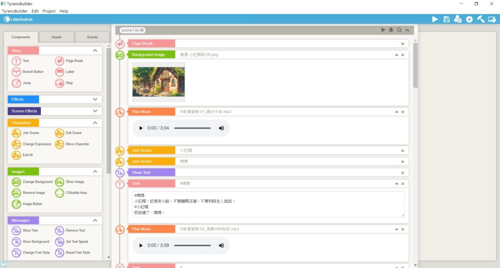Open the hammer tools icon
The height and width of the screenshot is (268, 500).
(x=480, y=20)
